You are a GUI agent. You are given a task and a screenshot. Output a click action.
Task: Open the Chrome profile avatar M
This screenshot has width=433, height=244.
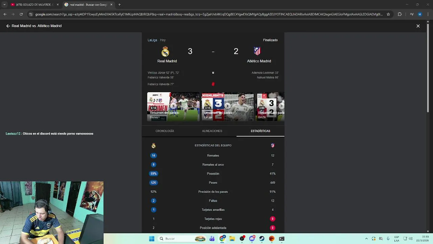[420, 14]
